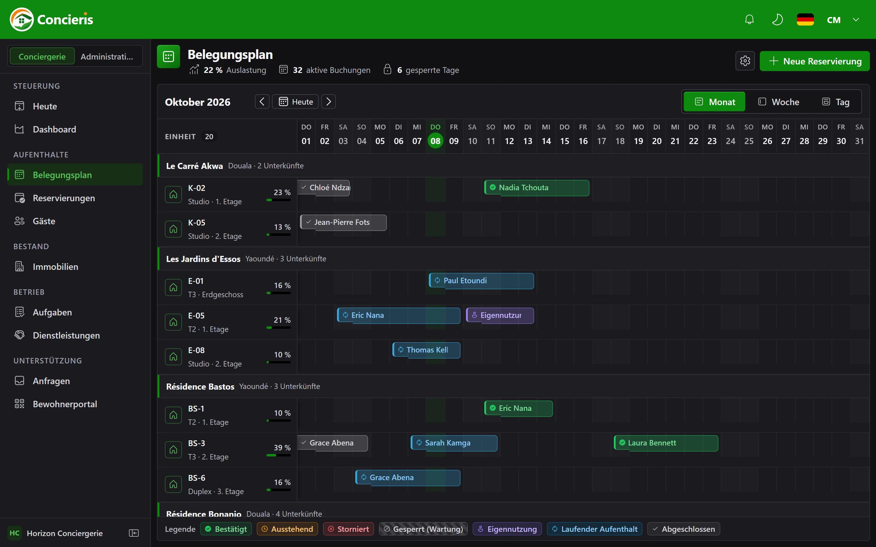Open Heute in the sidebar
Viewport: 876px width, 547px height.
click(x=75, y=106)
